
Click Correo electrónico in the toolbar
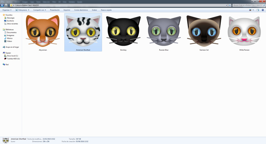(x=81, y=10)
